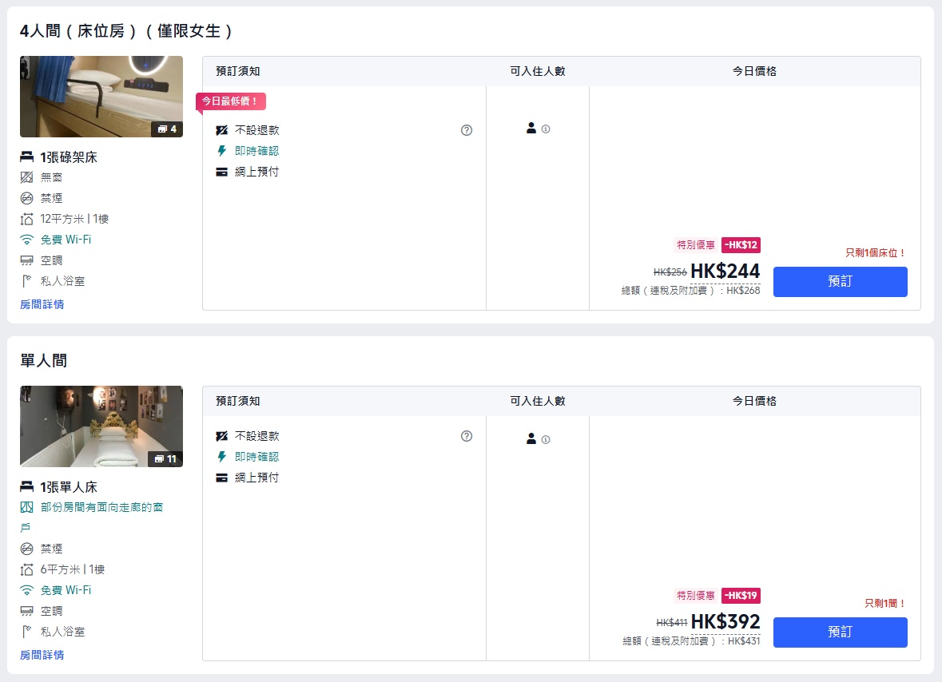Click the lightning 即時確認 icon for the single room
942x682 pixels.
(222, 457)
